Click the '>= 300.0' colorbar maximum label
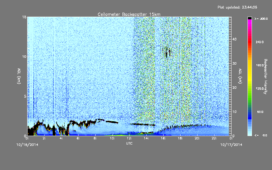272x170 pixels. (261, 19)
